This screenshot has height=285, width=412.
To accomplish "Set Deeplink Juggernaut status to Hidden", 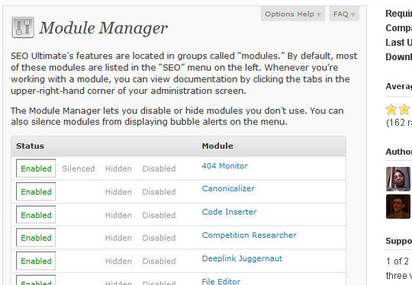I will click(118, 261).
